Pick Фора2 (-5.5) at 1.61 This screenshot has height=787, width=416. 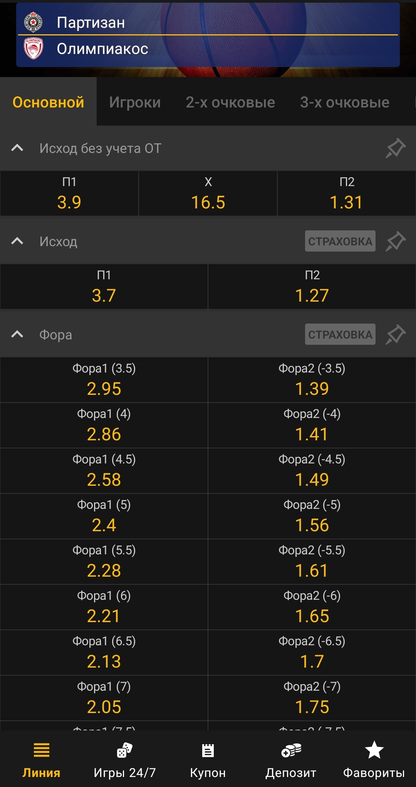[x=312, y=562]
